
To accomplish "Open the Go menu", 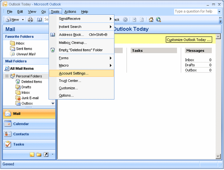I will (x=44, y=11).
